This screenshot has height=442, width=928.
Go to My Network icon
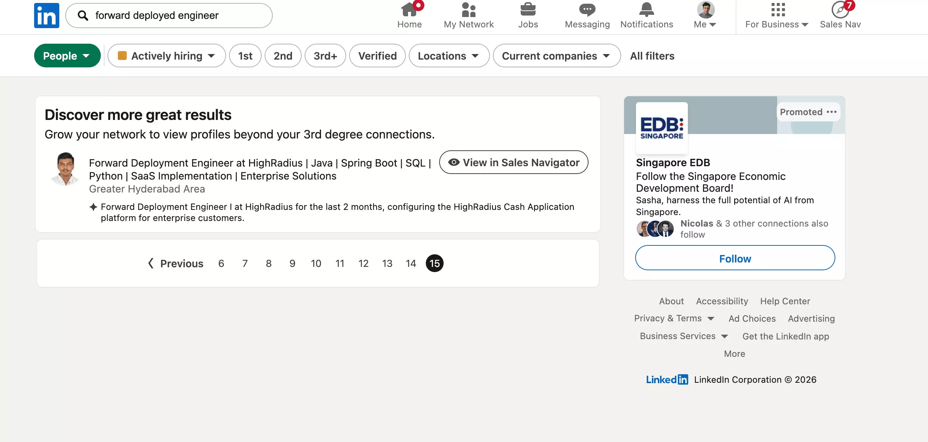pos(468,10)
